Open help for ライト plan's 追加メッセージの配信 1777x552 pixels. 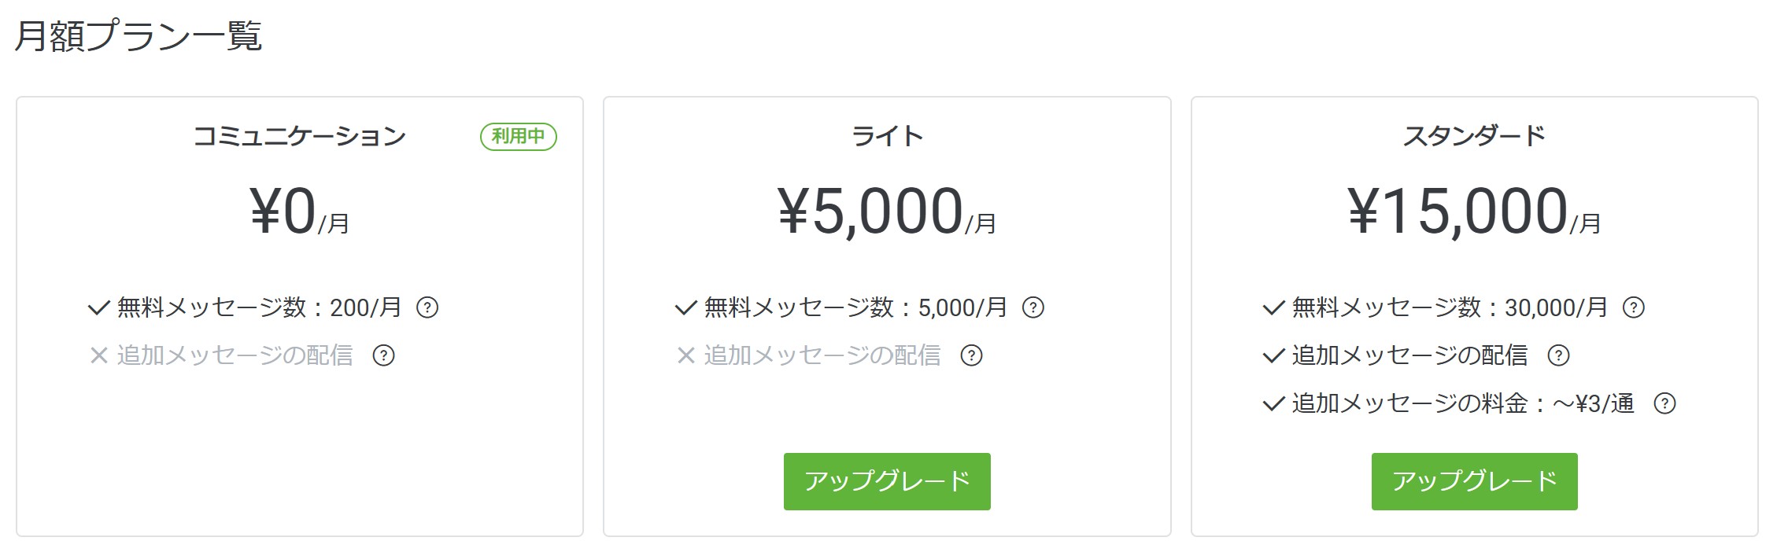(x=971, y=355)
